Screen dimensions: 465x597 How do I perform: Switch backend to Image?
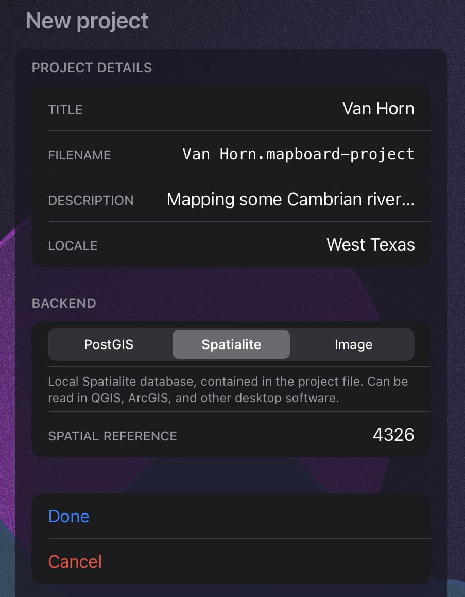tap(353, 344)
